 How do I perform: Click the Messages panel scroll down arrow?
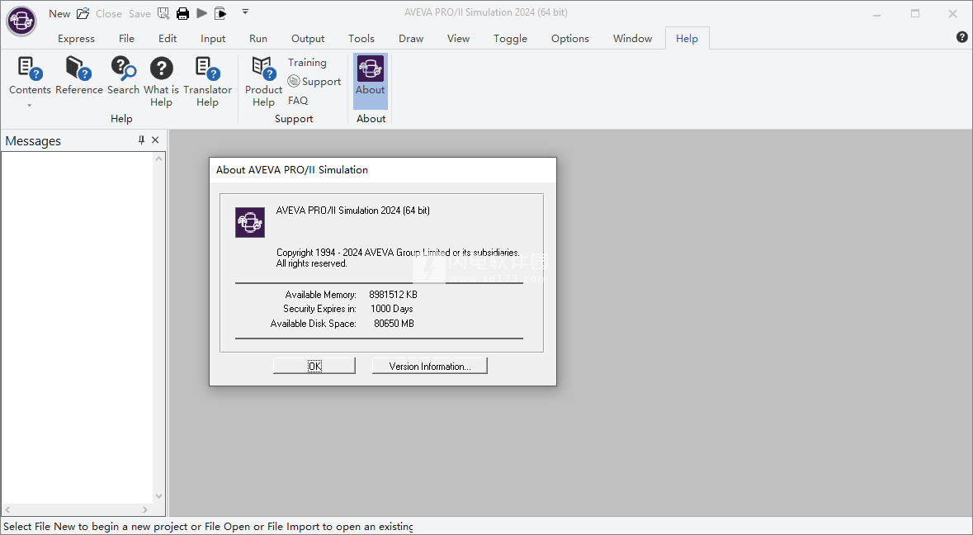tap(158, 496)
